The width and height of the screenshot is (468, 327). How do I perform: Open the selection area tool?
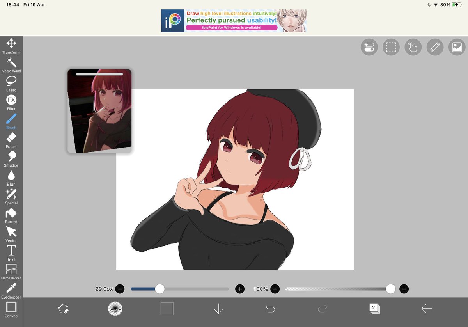(x=391, y=47)
